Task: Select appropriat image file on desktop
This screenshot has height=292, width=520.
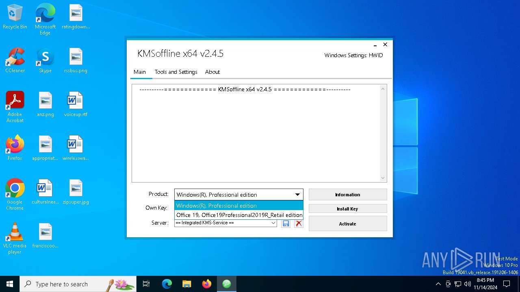Action: pos(45,148)
